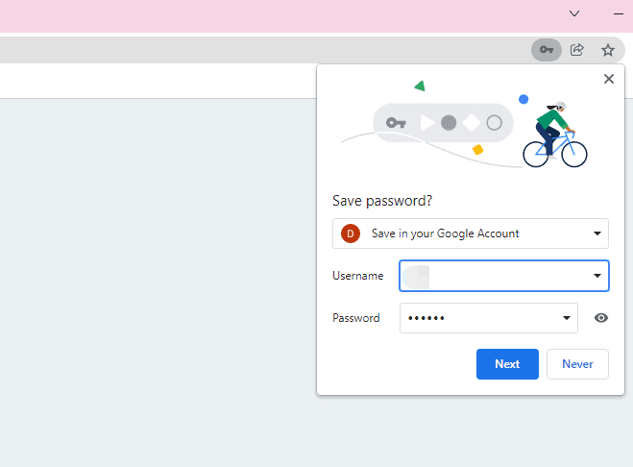Bookmark this tab with star icon
This screenshot has height=467, width=633.
point(608,50)
